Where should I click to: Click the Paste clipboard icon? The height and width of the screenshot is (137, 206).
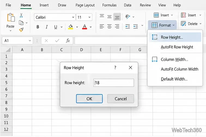[11, 17]
